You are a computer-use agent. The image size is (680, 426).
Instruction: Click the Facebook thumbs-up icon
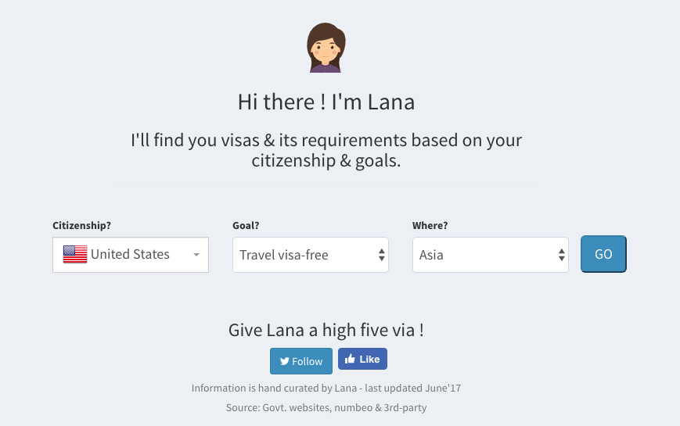(350, 359)
